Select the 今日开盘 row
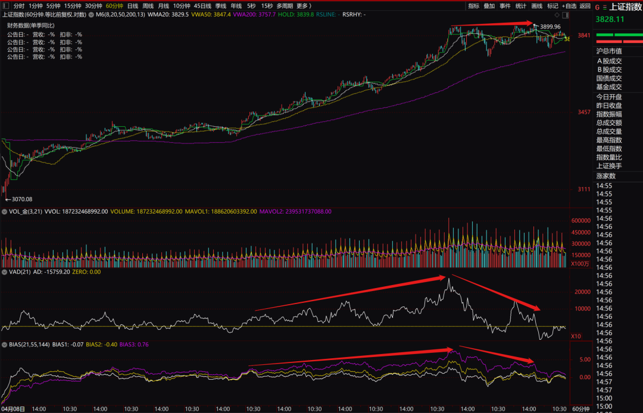Image resolution: width=643 pixels, height=413 pixels. (x=609, y=97)
